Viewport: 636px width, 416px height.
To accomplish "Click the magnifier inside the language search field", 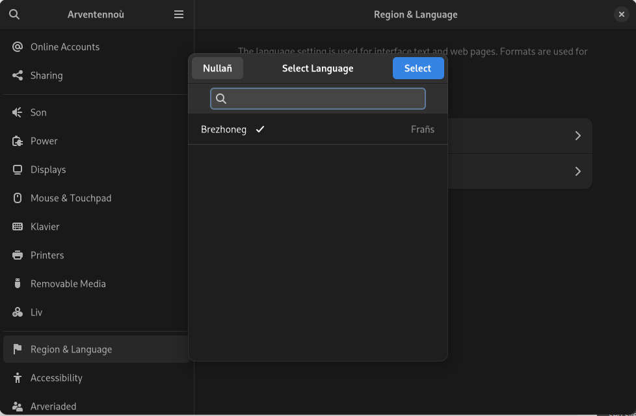I will [221, 99].
